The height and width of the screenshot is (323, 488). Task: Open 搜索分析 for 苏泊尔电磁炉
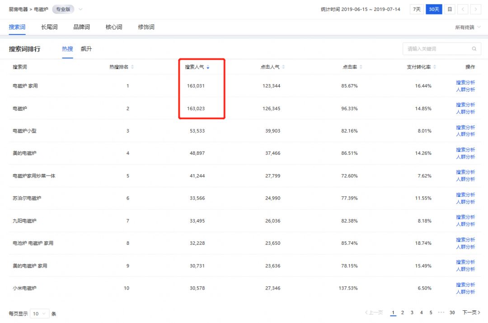466,194
